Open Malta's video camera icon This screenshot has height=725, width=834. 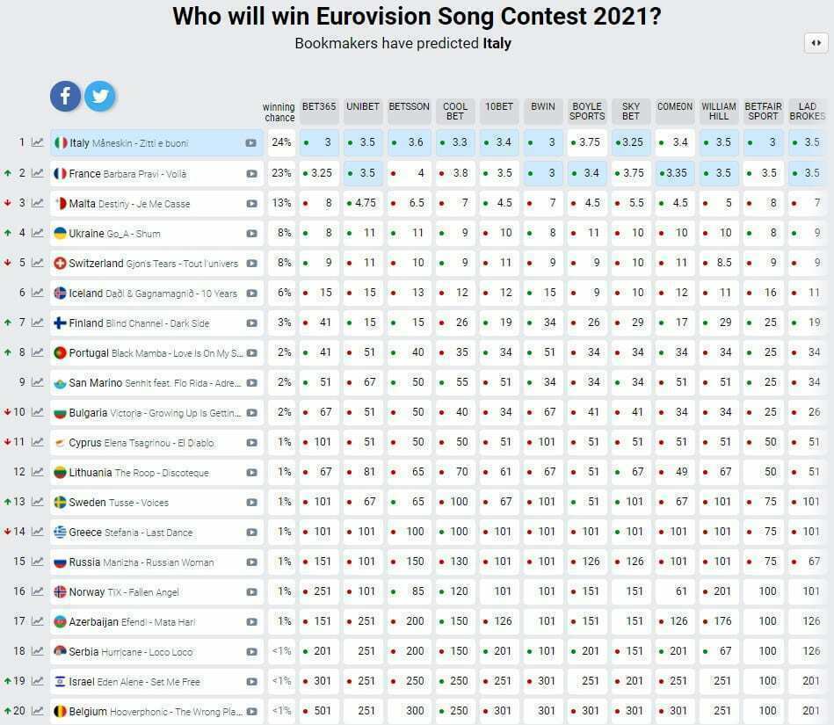[x=251, y=204]
